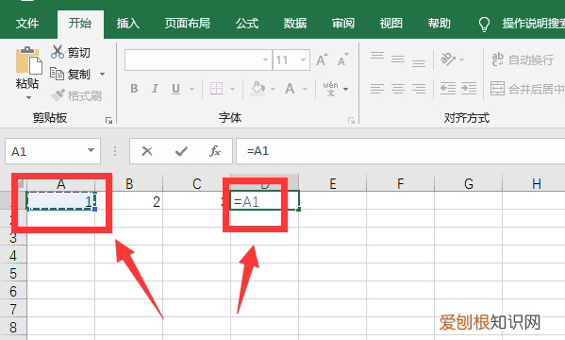The height and width of the screenshot is (340, 565).
Task: Expand the Fill Color dropdown arrow
Action: [x=274, y=89]
